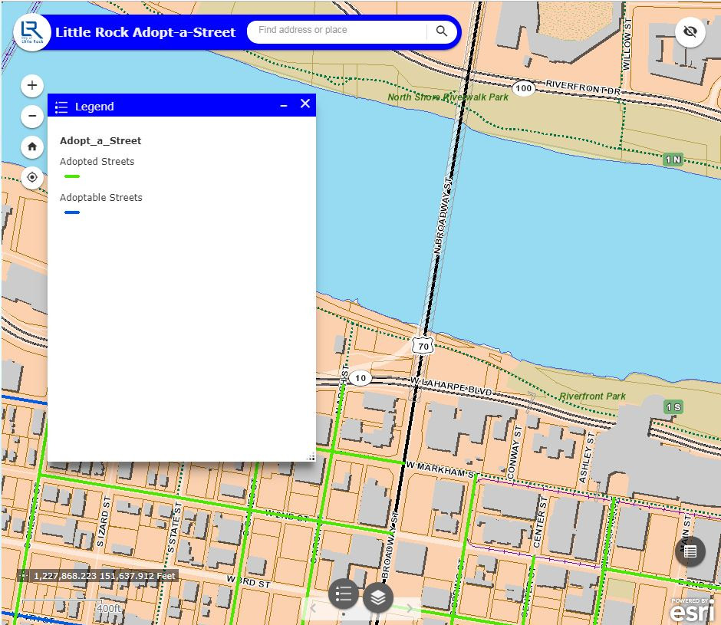This screenshot has width=721, height=625.
Task: Click the left arrow in the widget pager
Action: pos(312,607)
